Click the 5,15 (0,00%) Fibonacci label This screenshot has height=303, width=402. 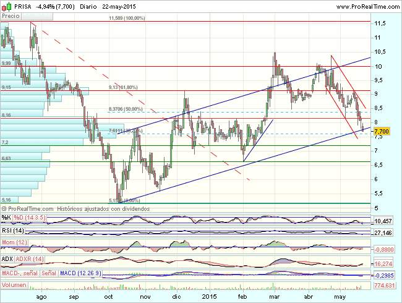point(124,200)
